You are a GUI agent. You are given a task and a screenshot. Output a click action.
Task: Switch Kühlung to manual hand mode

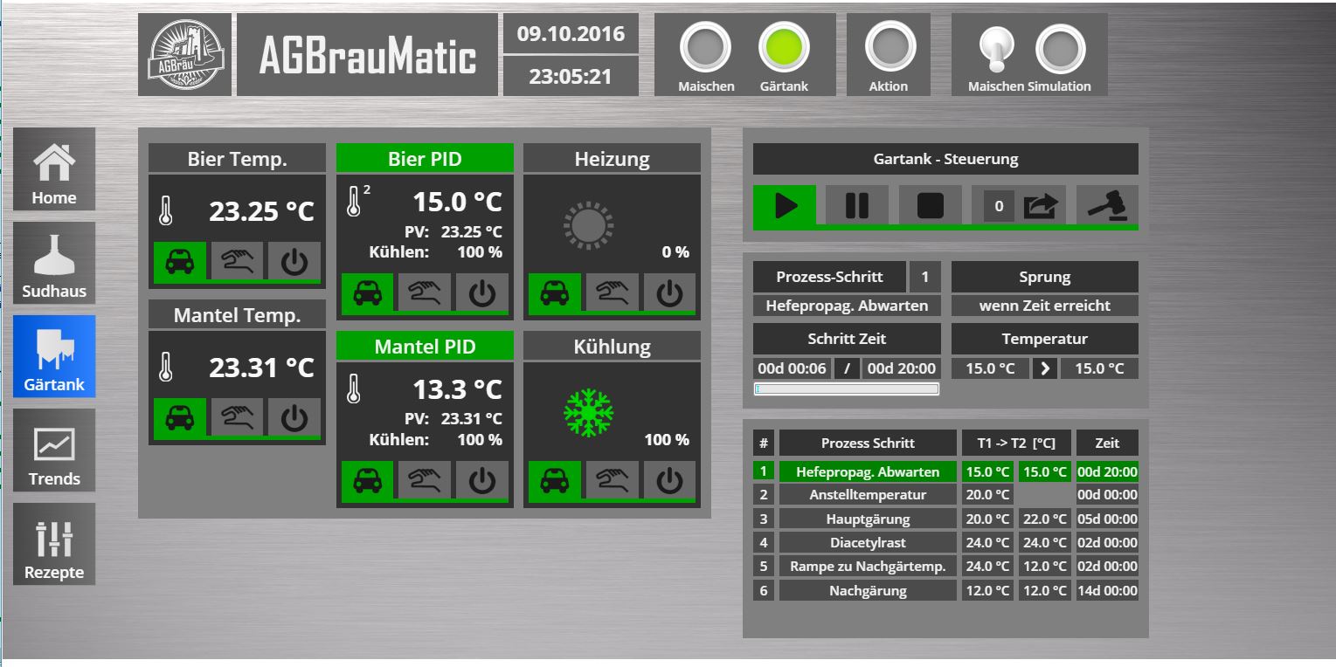click(x=612, y=481)
